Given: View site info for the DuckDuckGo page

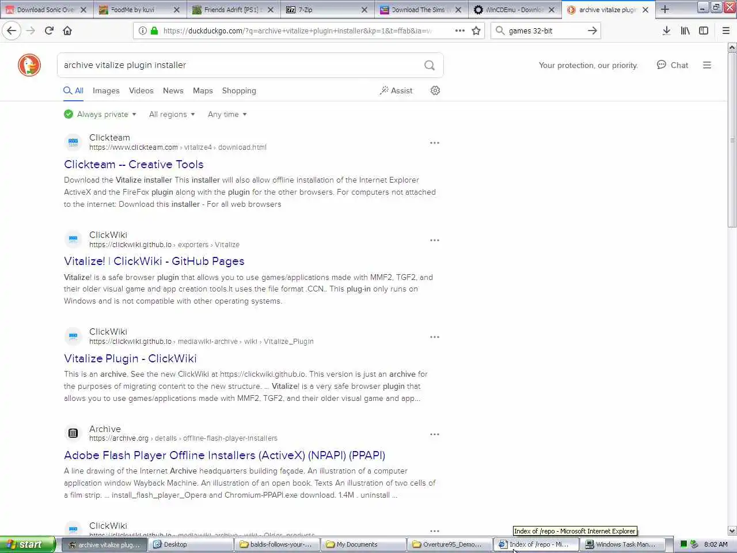Looking at the screenshot, I should pos(142,31).
